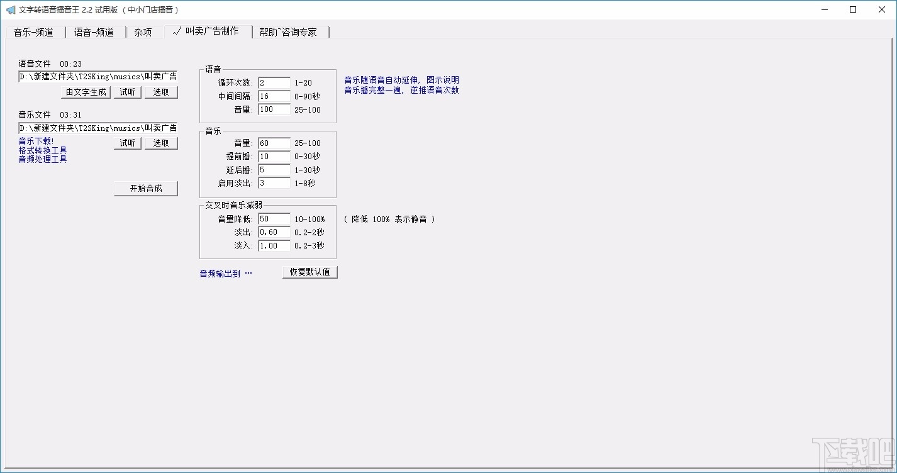Edit the music 音量 volume field
The height and width of the screenshot is (473, 897).
tap(274, 143)
